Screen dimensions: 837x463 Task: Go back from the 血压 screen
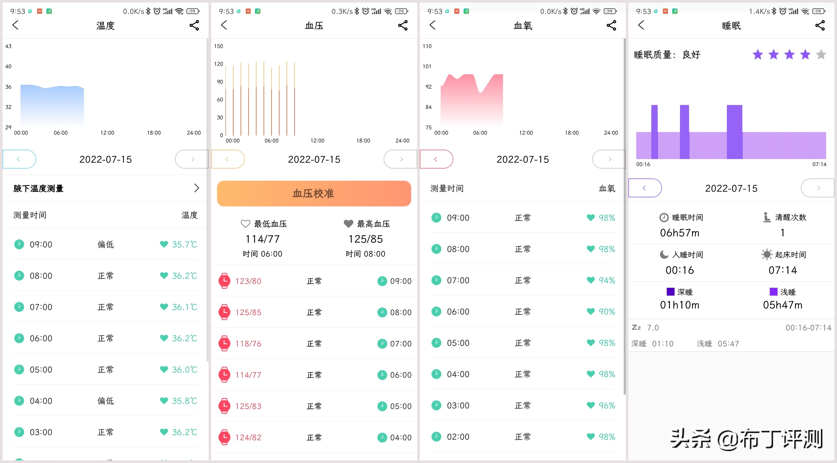point(224,25)
